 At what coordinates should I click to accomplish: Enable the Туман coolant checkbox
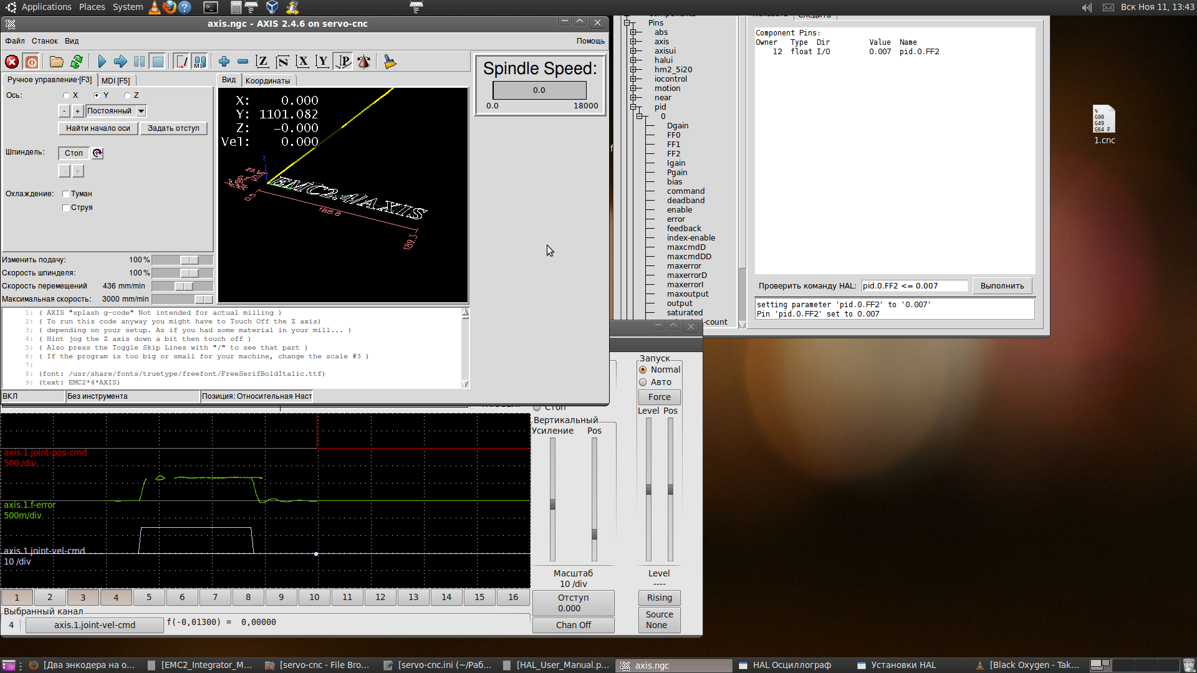coord(66,194)
